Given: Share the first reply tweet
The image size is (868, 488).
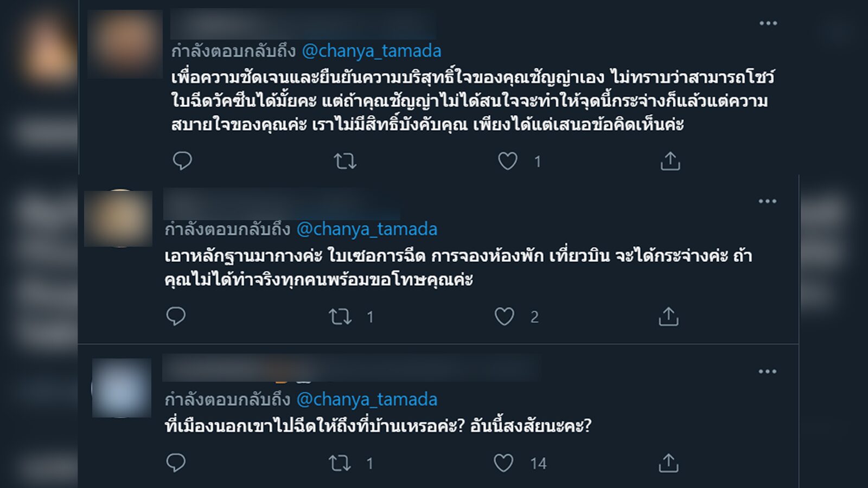Looking at the screenshot, I should click(670, 161).
